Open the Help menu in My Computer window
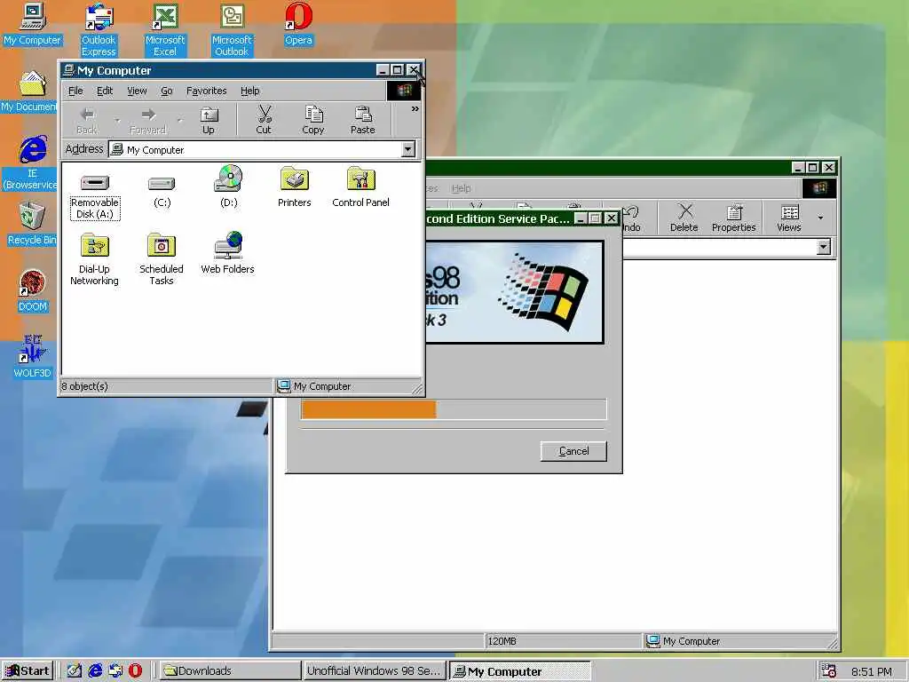 [x=249, y=91]
